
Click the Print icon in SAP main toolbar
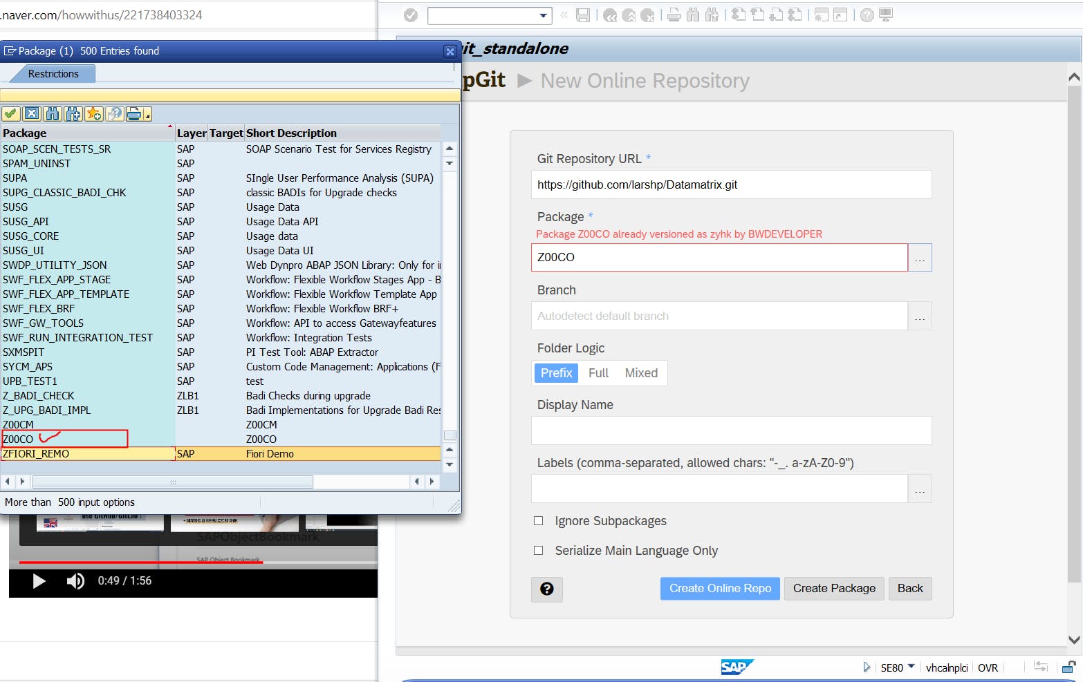click(x=674, y=15)
